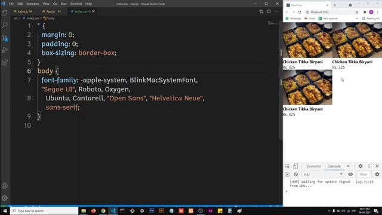Open Console settings gear

click(x=377, y=174)
